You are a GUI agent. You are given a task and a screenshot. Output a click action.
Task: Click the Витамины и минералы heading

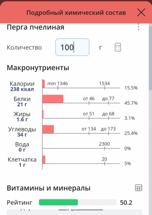click(x=49, y=188)
